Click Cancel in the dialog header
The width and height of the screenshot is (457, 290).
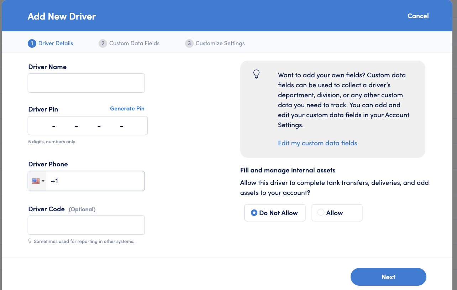pyautogui.click(x=418, y=16)
